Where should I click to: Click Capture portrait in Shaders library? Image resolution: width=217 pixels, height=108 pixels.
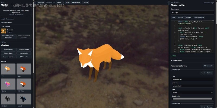(8, 57)
